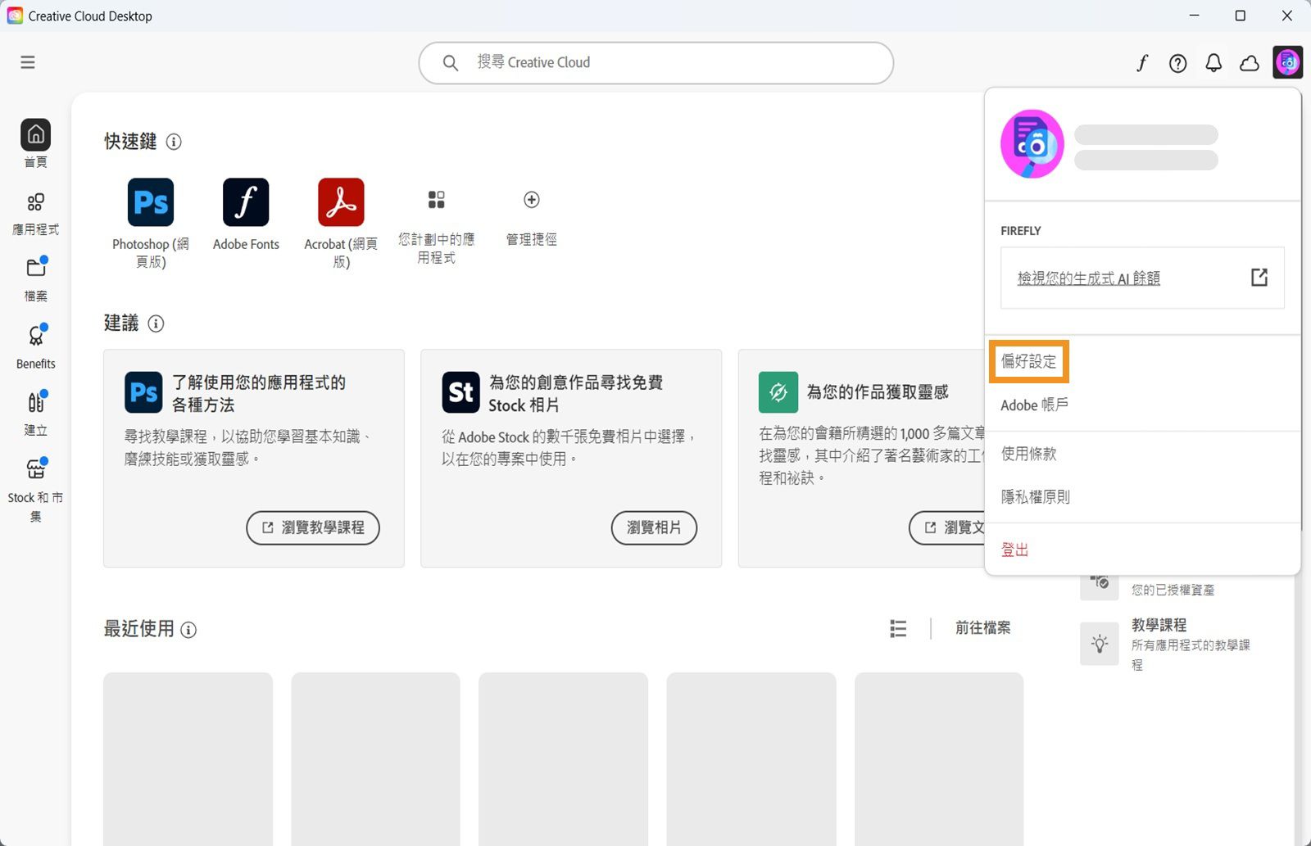Open 隱私權原則 from account menu
The height and width of the screenshot is (846, 1311).
click(x=1036, y=496)
